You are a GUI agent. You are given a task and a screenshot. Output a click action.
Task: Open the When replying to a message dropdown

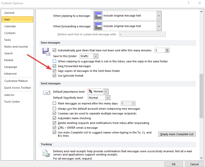coord(159,16)
